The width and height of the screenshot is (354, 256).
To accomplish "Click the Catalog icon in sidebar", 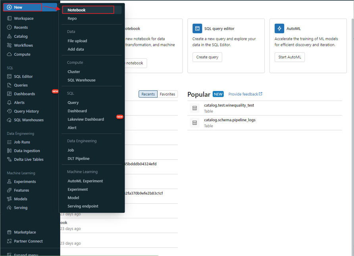I will pyautogui.click(x=9, y=36).
